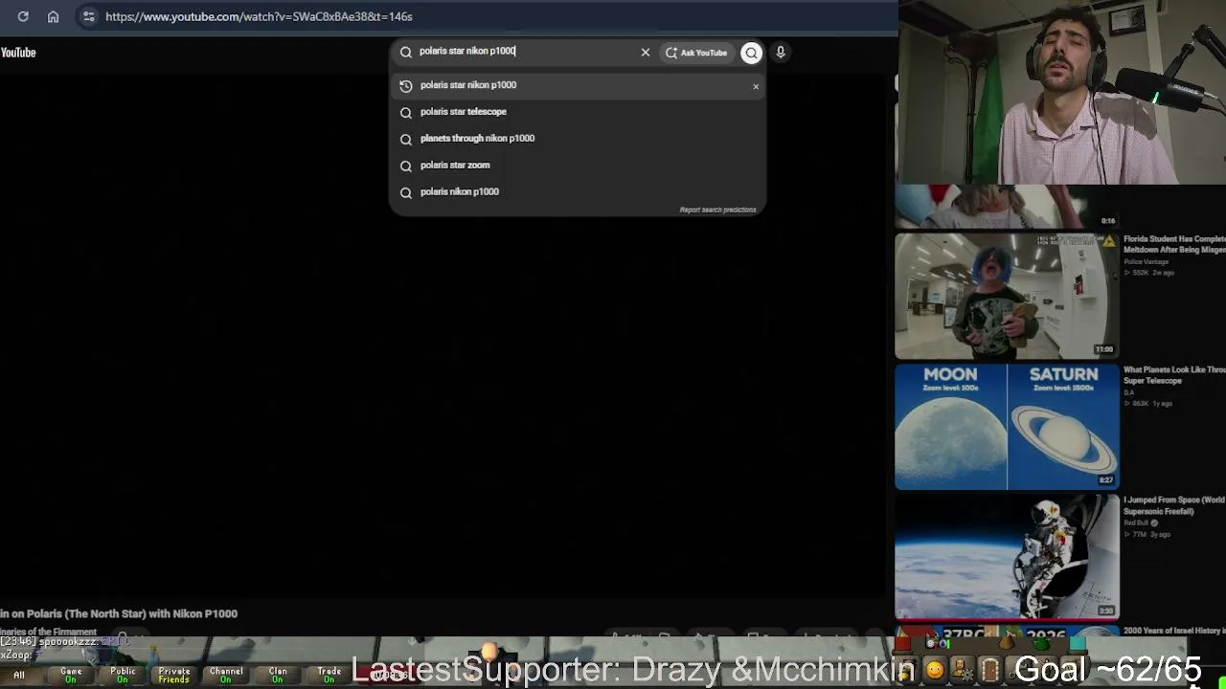Screen dimensions: 1226x689
Task: Open 'Florida Student Has Complete Meltdown' title
Action: (1174, 244)
